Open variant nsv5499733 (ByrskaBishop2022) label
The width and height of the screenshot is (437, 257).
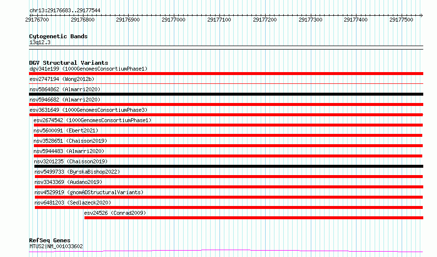coord(77,172)
